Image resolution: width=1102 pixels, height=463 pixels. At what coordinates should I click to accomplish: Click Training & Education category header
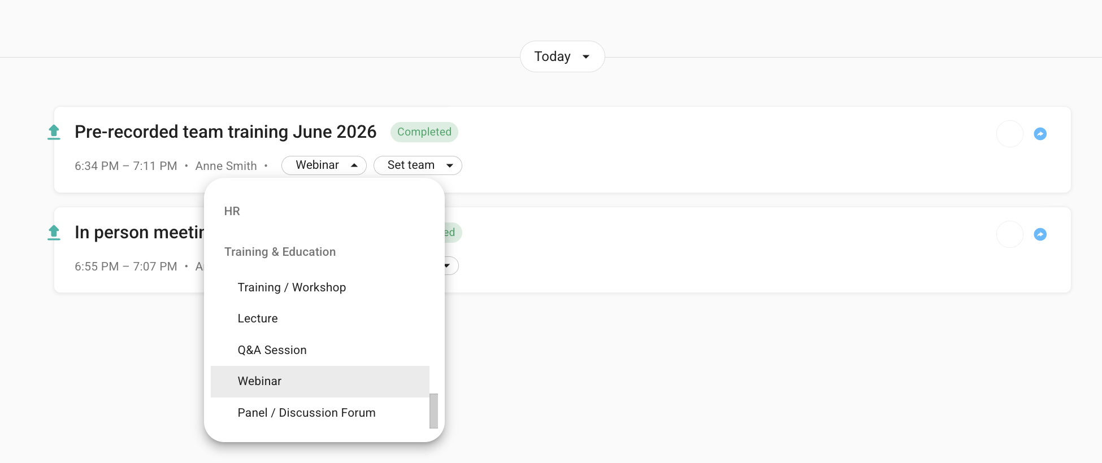[280, 252]
